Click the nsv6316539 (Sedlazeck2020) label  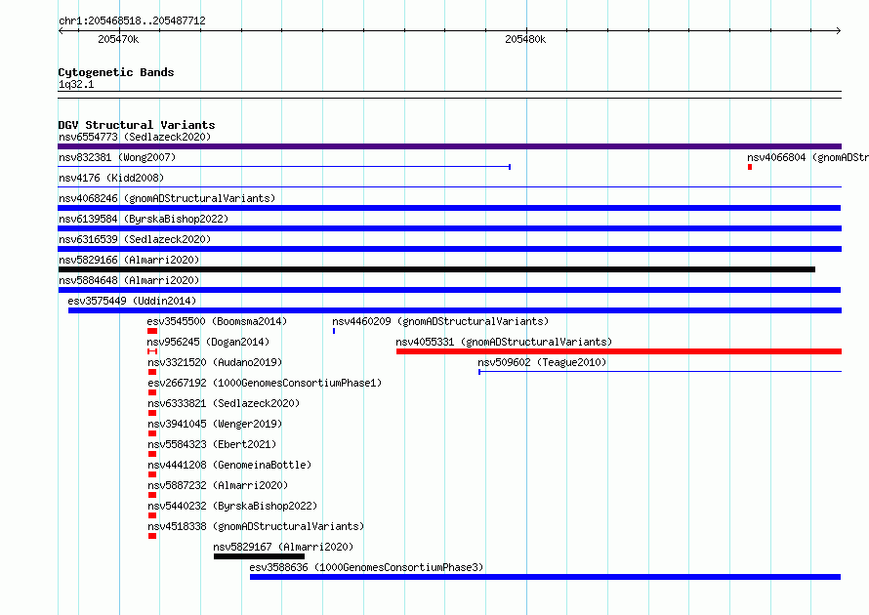(135, 239)
